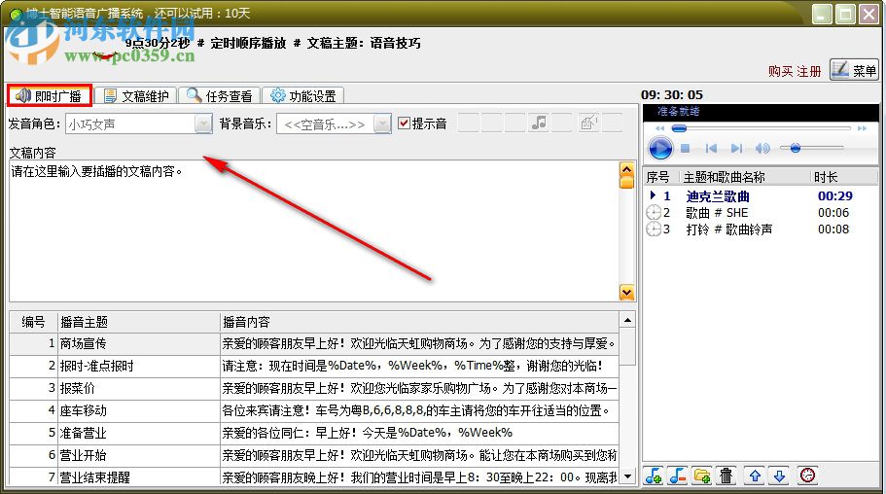Mute audio with the speaker icon
Screen dimensions: 886x494
click(x=762, y=148)
